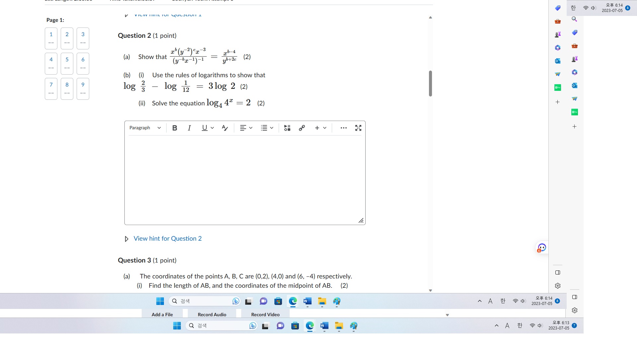Open more editor actions menu
This screenshot has height=358, width=637.
tap(344, 128)
